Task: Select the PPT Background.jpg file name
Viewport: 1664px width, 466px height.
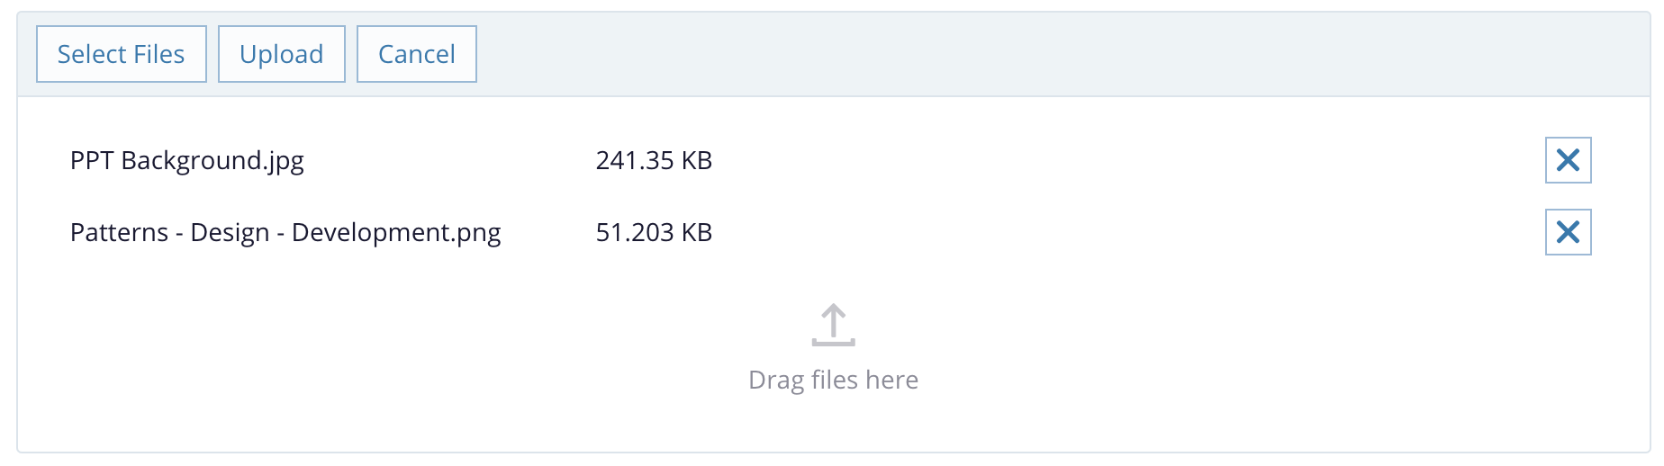Action: [x=187, y=160]
